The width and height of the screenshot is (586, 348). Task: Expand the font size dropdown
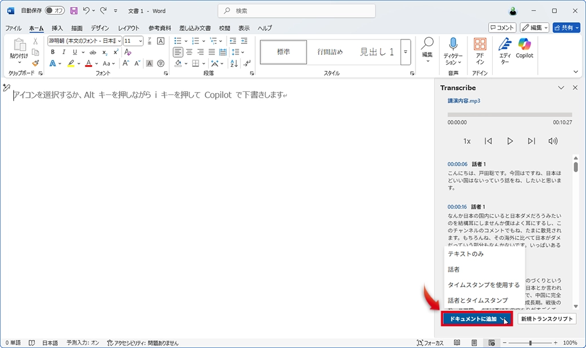pos(141,41)
